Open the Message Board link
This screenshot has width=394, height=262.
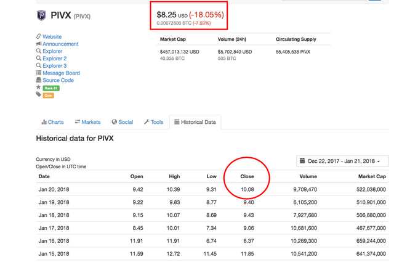tap(61, 73)
